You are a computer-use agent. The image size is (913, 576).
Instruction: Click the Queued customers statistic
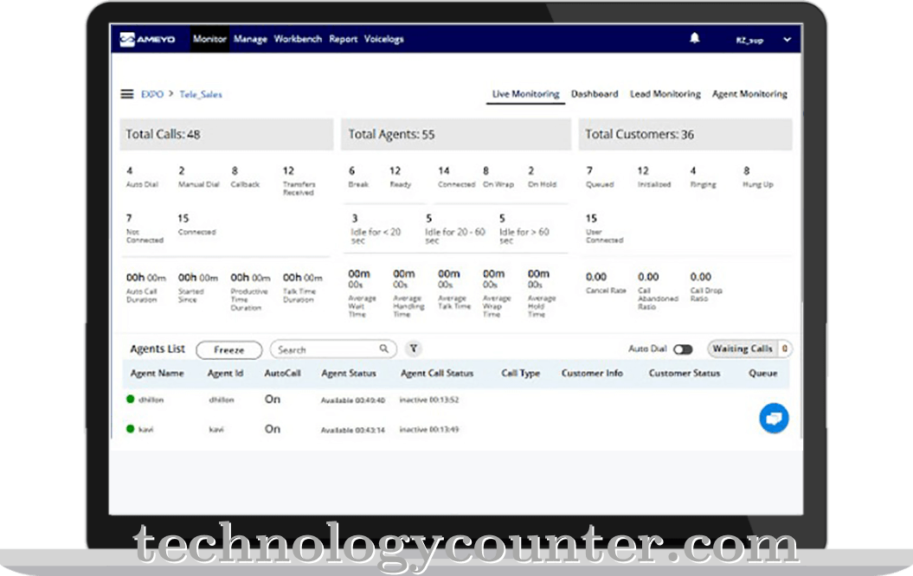coord(600,177)
